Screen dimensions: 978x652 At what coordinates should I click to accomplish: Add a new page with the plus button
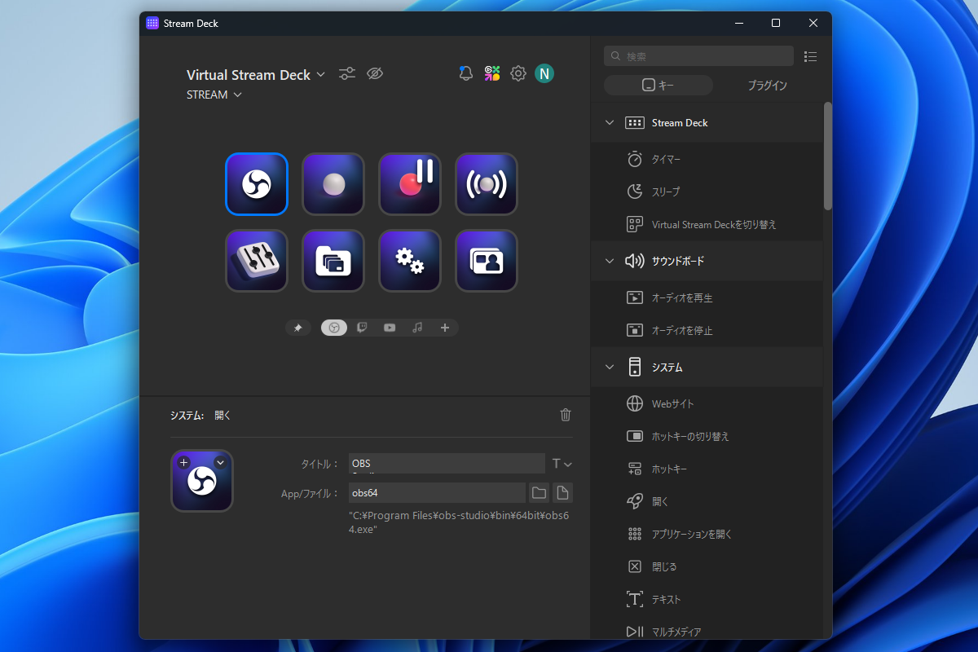click(445, 328)
